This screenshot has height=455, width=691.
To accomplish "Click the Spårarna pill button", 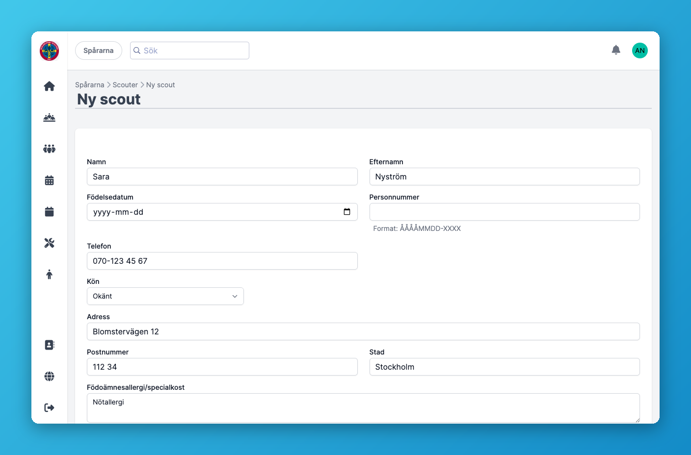I will [x=99, y=51].
